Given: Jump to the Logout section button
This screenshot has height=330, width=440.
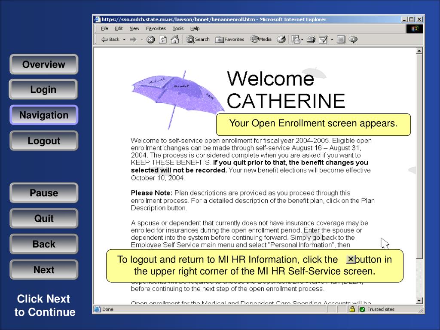Looking at the screenshot, I should 44,141.
